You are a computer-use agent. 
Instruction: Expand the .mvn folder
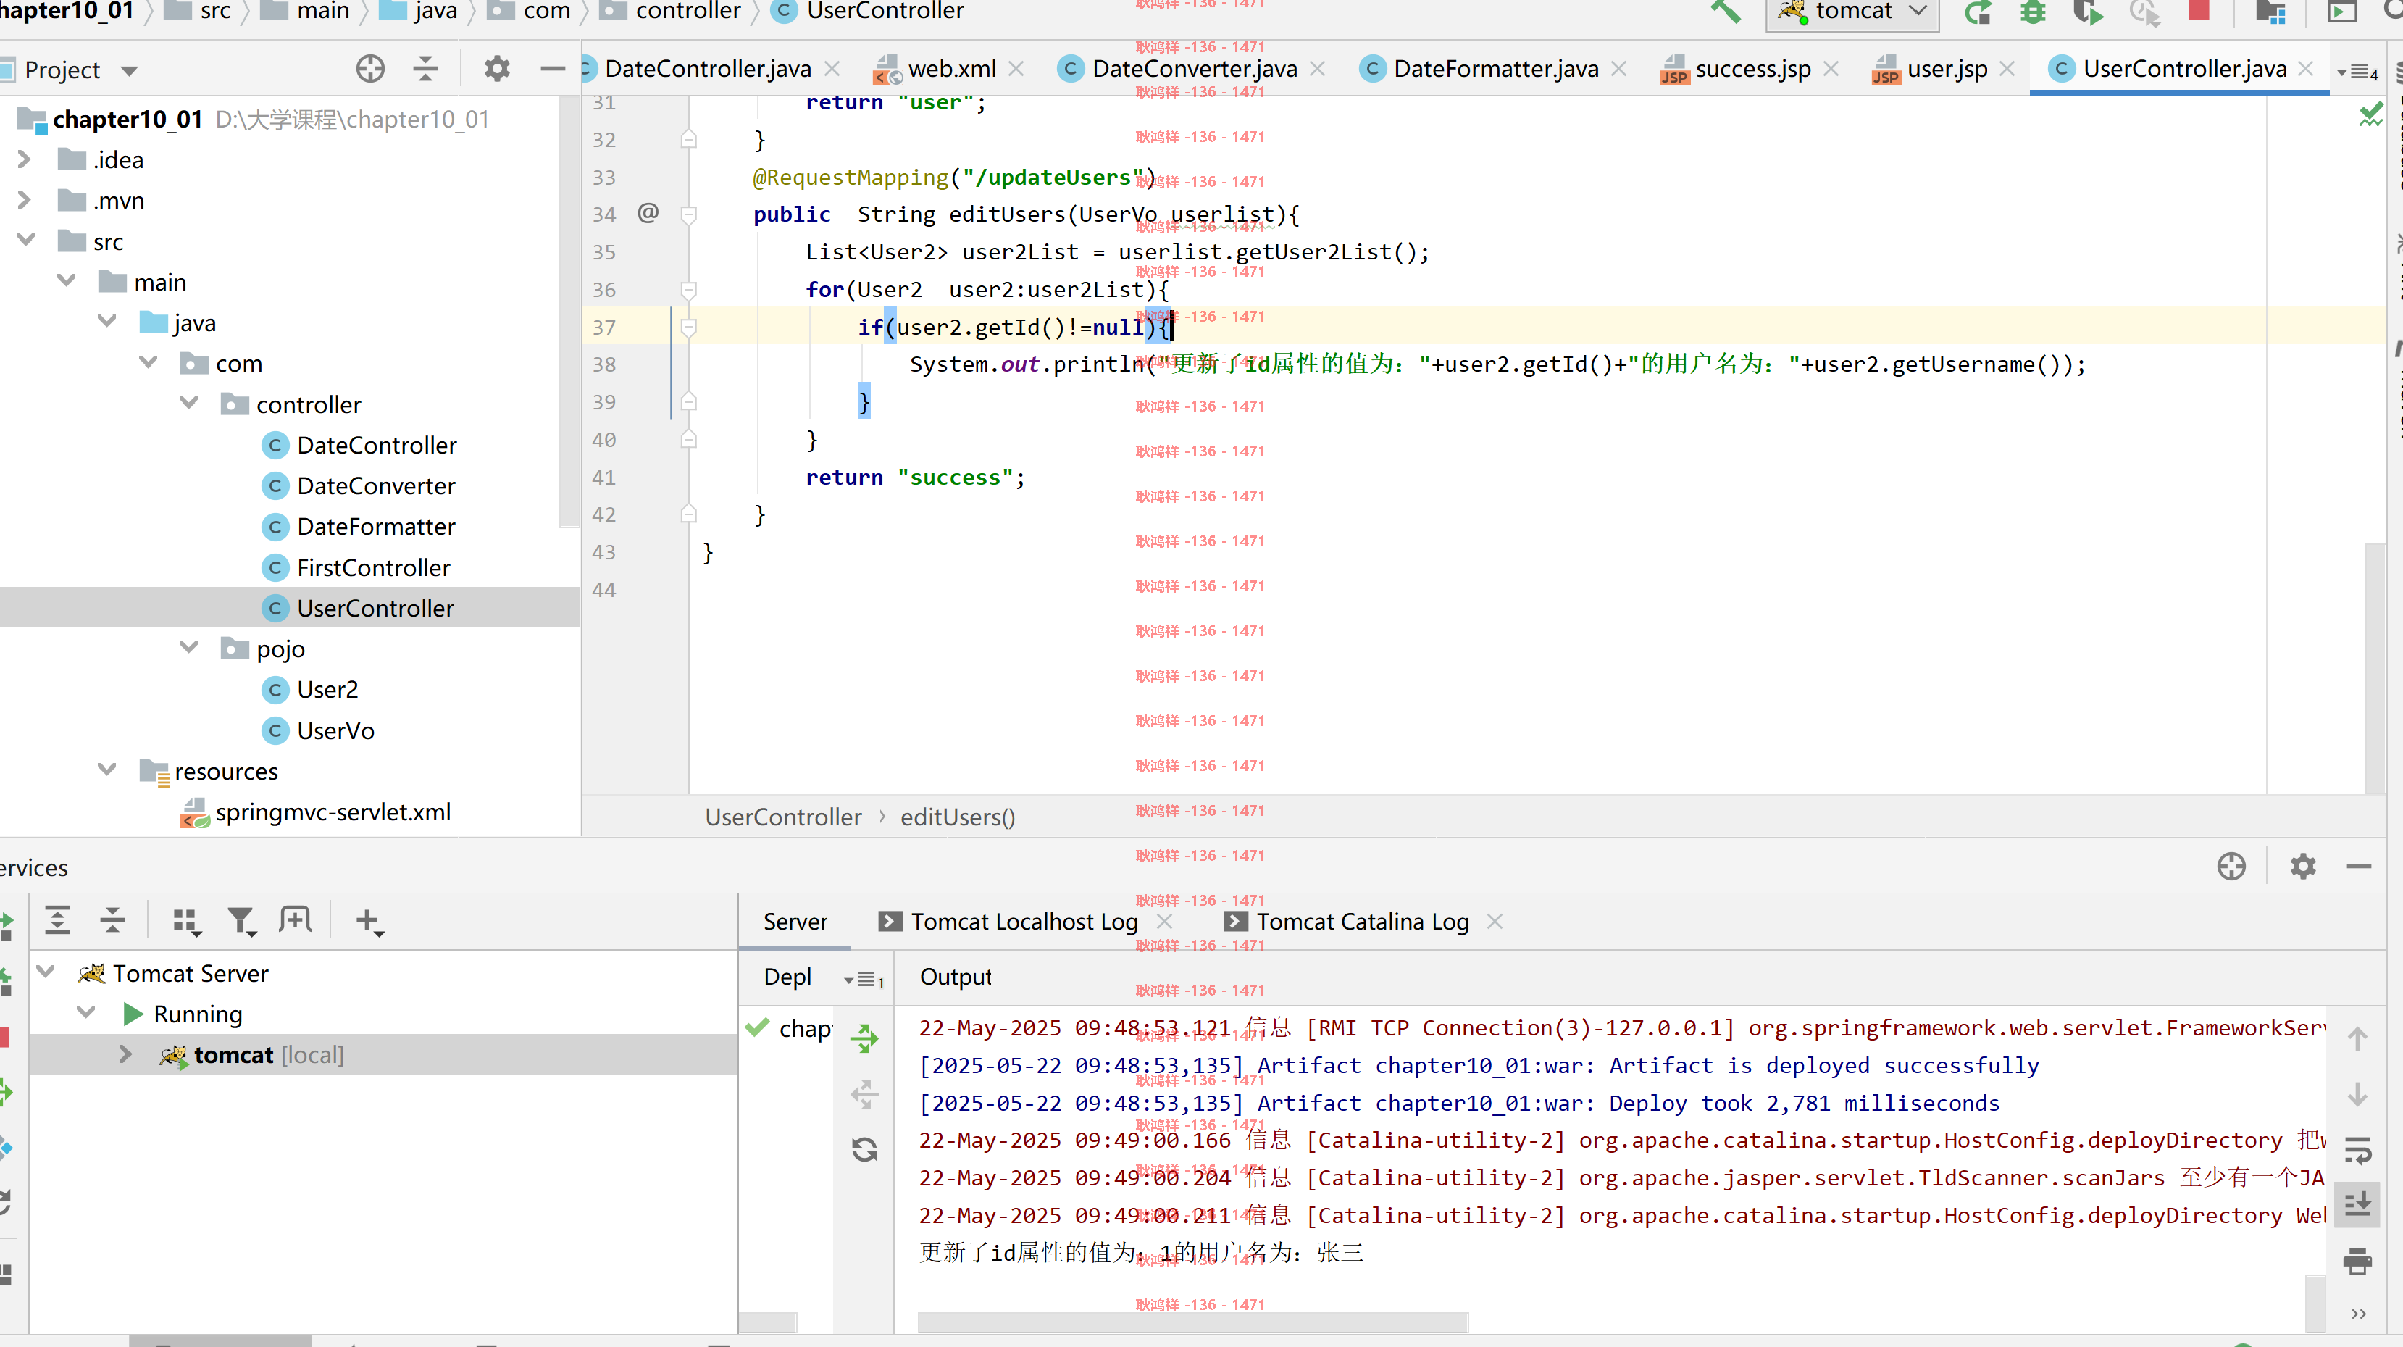click(x=25, y=201)
